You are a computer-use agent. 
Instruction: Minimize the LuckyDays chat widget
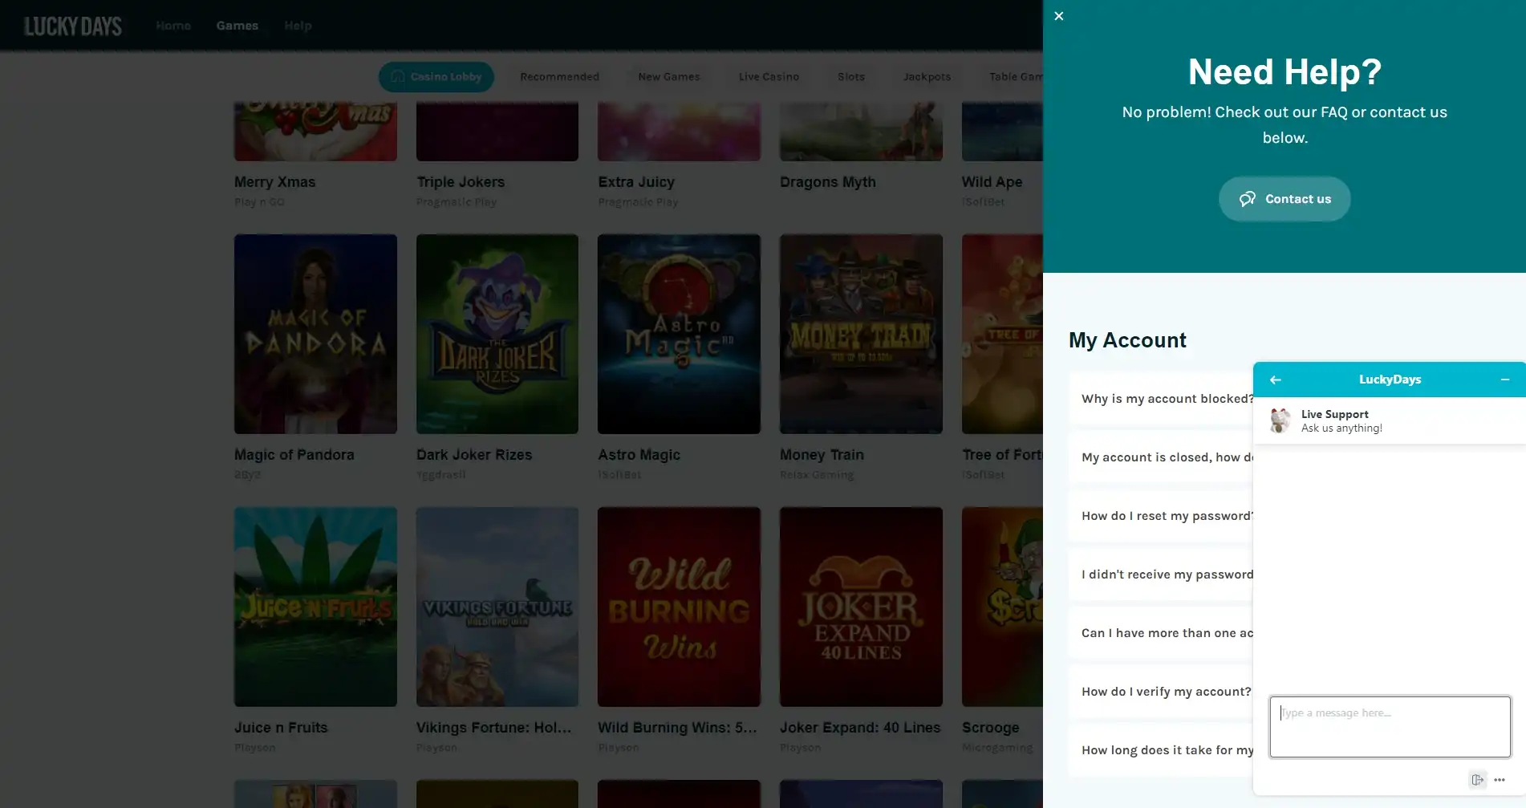point(1504,380)
